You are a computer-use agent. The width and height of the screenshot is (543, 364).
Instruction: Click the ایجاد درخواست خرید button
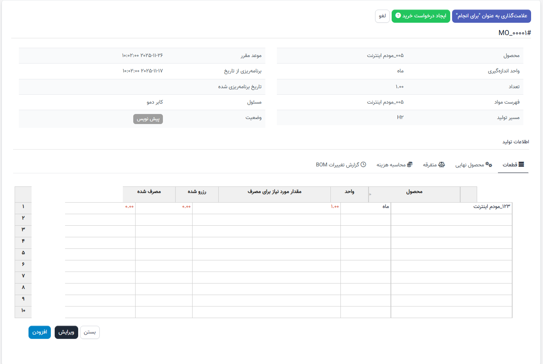(421, 16)
